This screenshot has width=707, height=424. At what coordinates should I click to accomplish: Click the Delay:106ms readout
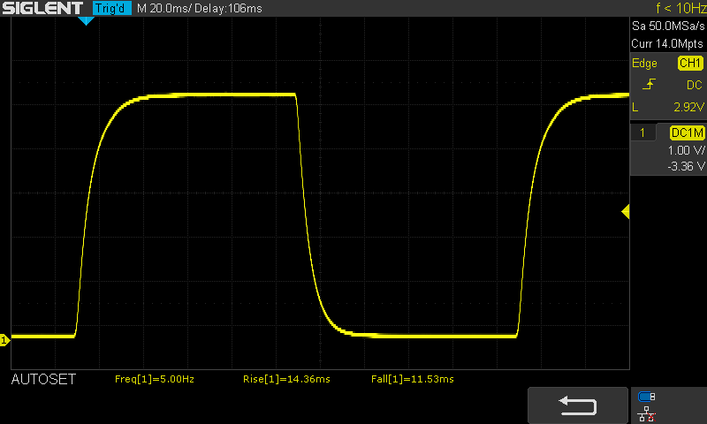click(228, 8)
